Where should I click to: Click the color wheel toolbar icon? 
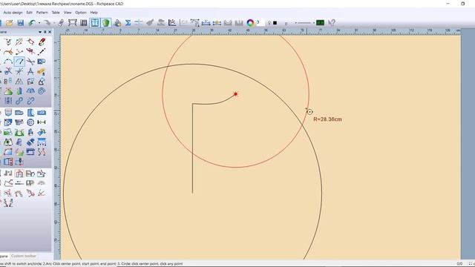click(x=250, y=23)
